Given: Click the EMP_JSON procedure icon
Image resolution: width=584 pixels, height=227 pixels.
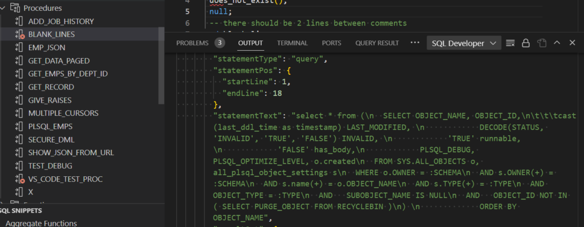Looking at the screenshot, I should point(19,48).
